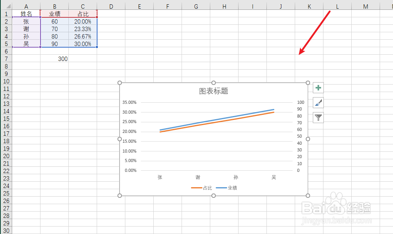Image resolution: width=393 pixels, height=234 pixels.
Task: Select row 15 header
Action: 6,118
